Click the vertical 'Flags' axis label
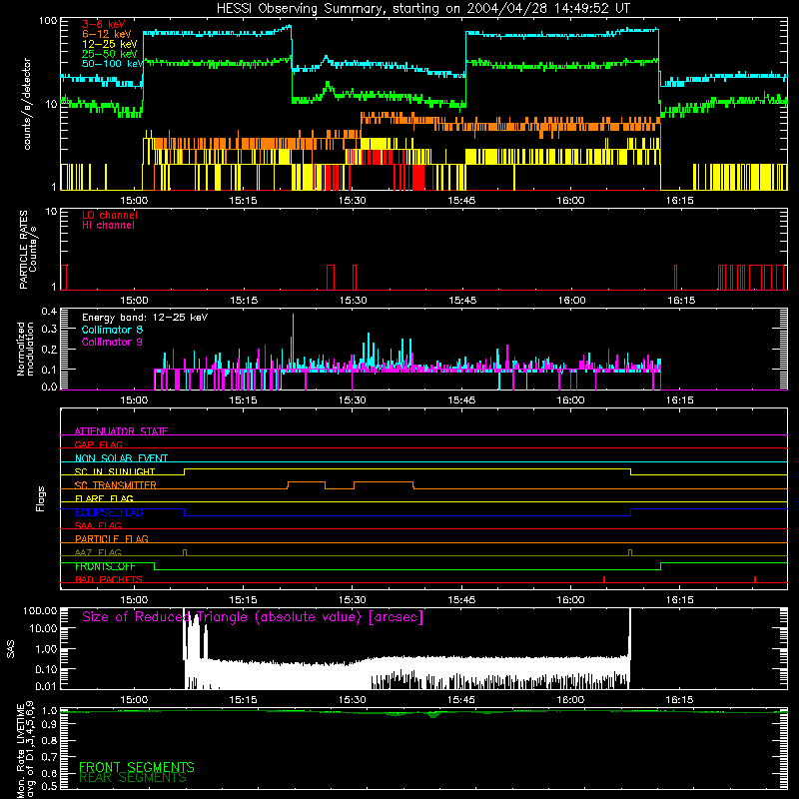799x799 pixels. coord(40,498)
